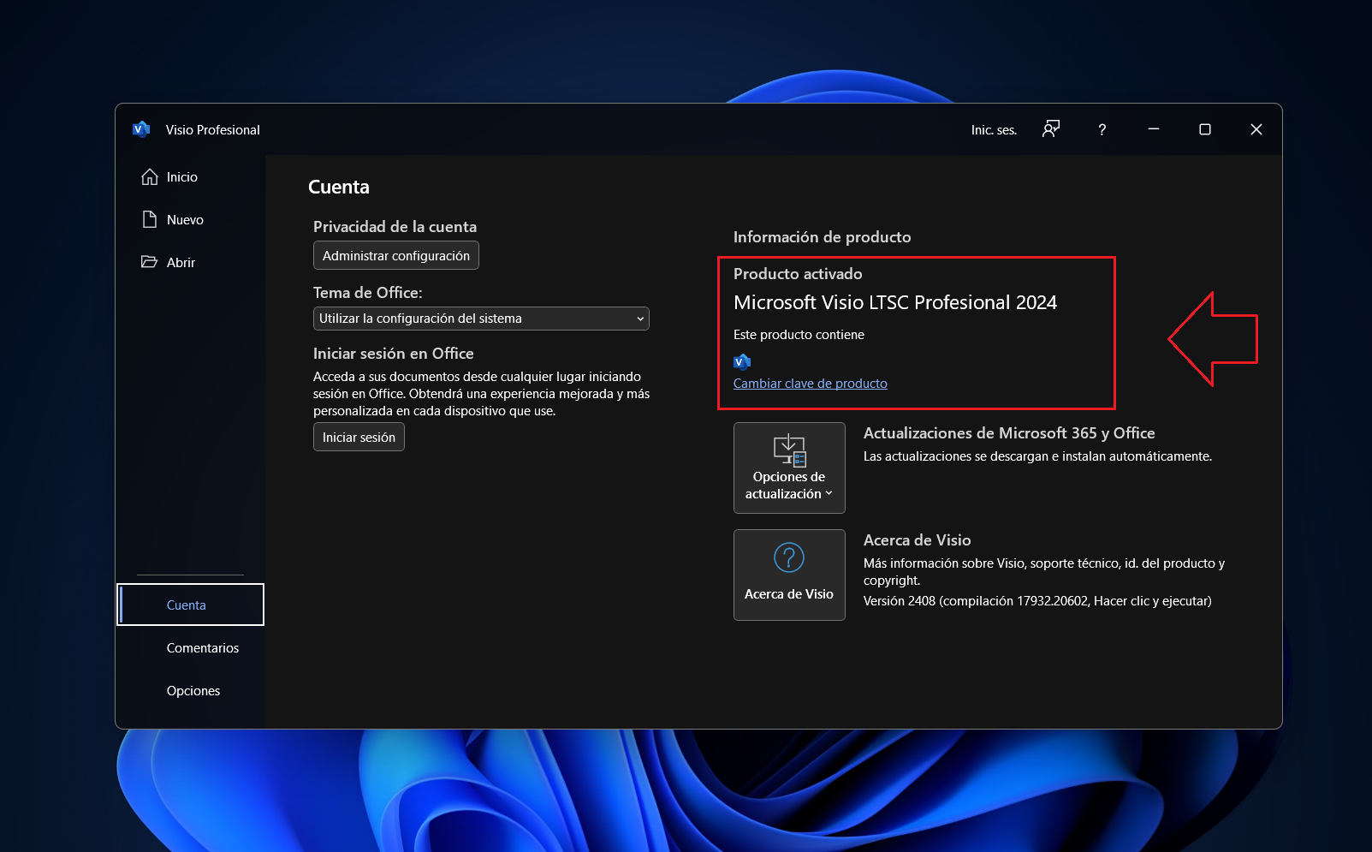Open Opciones from the sidebar
1372x852 pixels.
pos(190,690)
